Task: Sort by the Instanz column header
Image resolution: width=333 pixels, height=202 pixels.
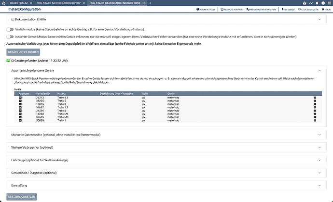Action: point(61,94)
